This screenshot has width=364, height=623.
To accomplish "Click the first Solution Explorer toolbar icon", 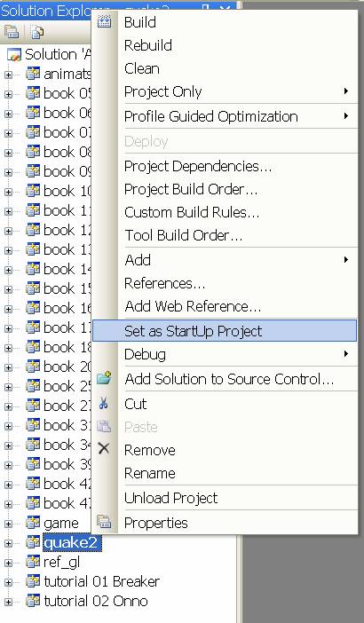I will (x=12, y=32).
